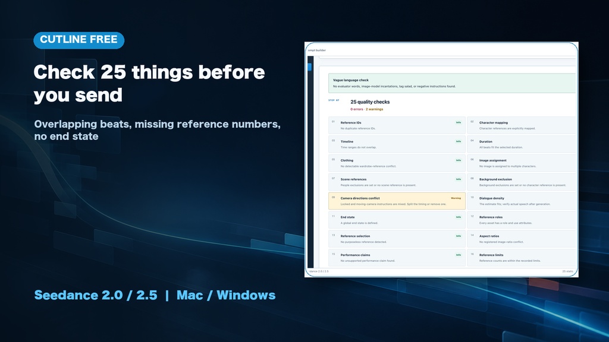Select the Vague language check banner
The image size is (609, 342).
tap(452, 83)
